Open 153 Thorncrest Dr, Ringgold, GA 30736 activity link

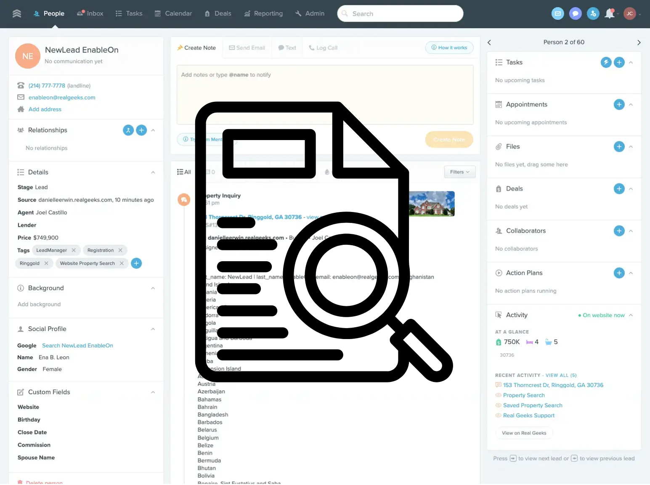pos(553,385)
